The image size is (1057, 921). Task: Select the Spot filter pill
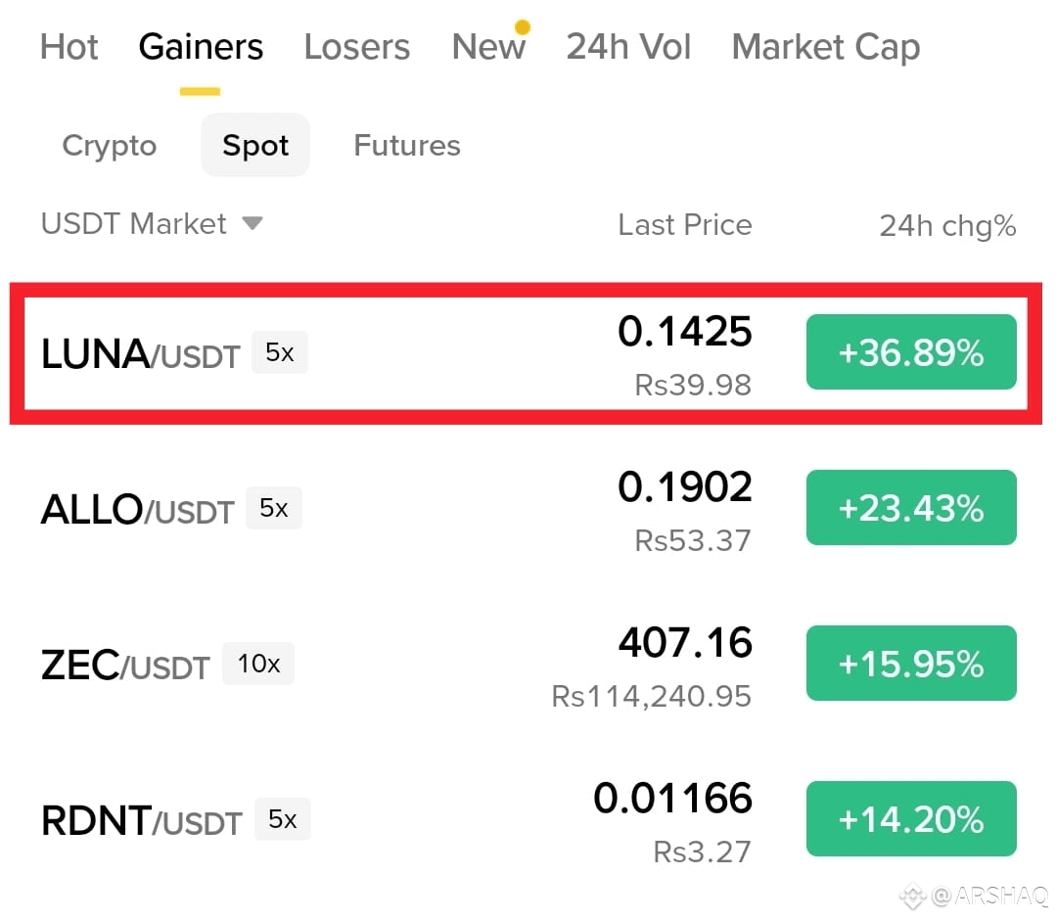[255, 145]
